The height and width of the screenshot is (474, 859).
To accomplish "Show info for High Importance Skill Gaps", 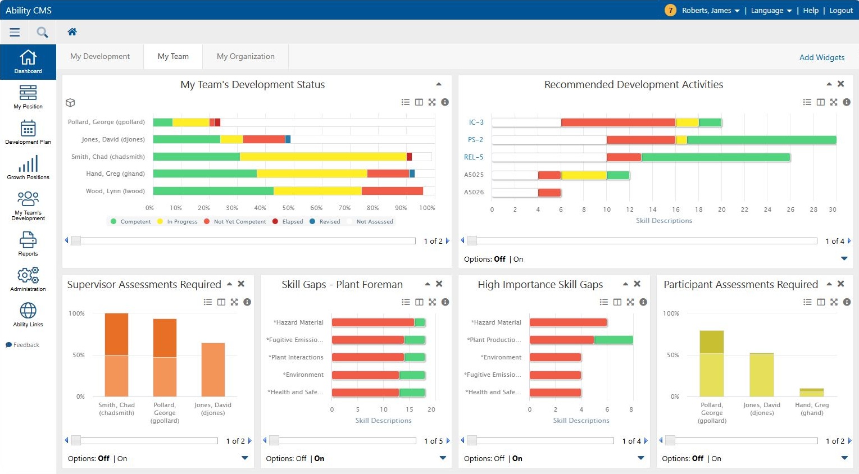I will coord(643,302).
